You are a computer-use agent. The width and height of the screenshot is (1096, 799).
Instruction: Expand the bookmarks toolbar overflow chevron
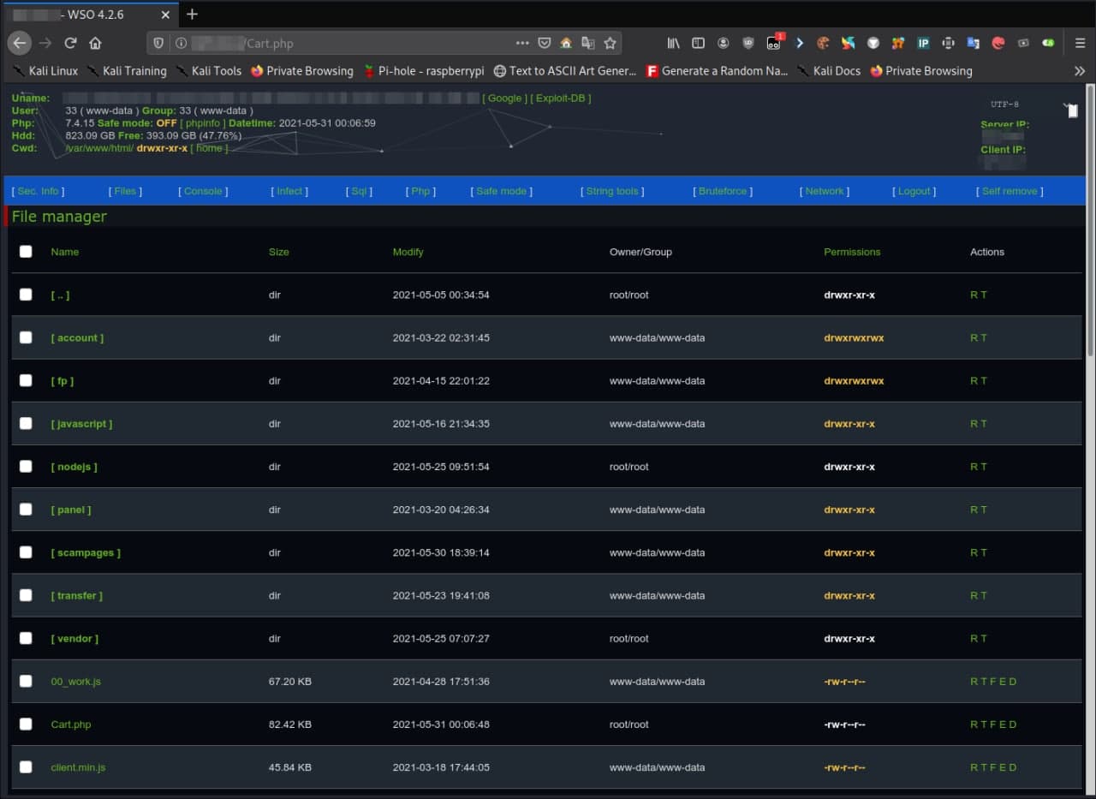[x=1079, y=71]
